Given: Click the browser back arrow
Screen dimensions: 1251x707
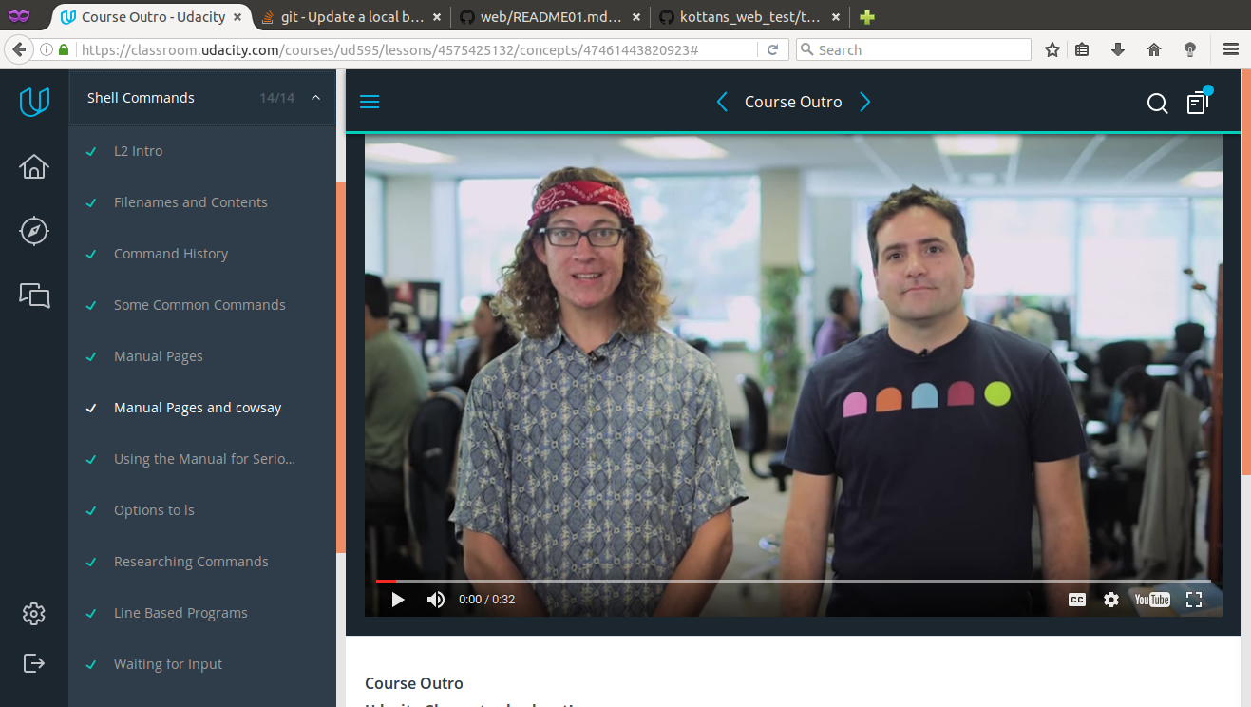Looking at the screenshot, I should click(17, 49).
